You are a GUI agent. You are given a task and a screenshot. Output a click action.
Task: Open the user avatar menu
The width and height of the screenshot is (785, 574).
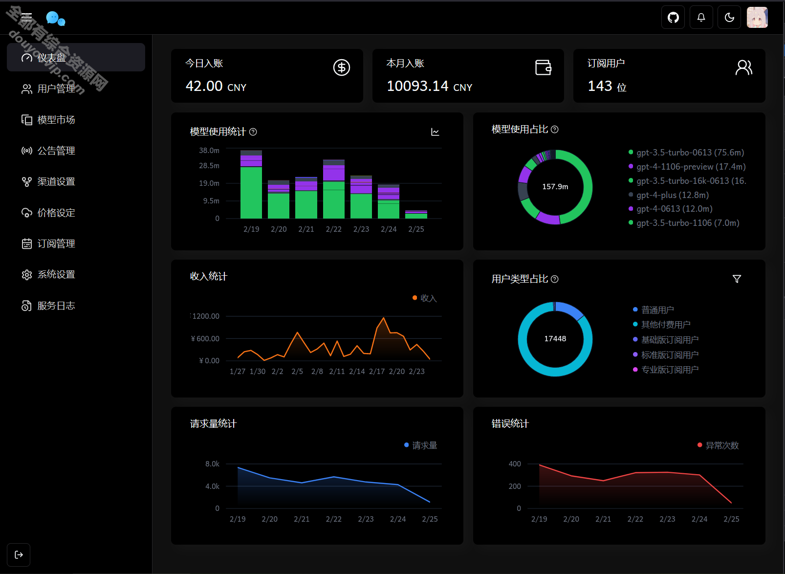click(757, 18)
